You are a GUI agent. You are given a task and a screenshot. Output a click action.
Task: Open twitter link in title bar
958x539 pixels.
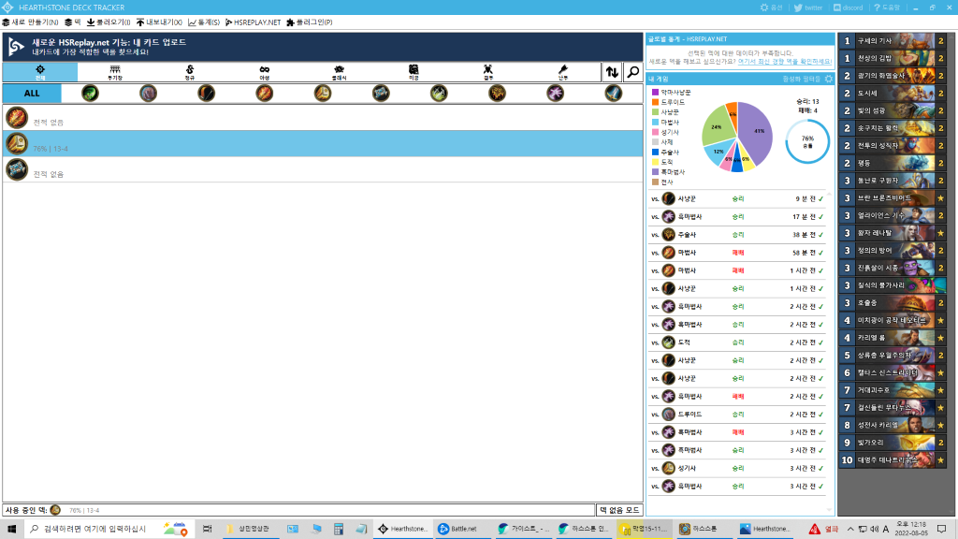808,7
